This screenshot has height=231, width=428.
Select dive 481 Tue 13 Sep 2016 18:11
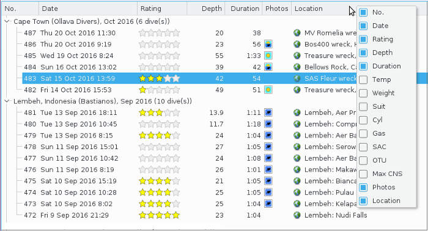coord(70,112)
